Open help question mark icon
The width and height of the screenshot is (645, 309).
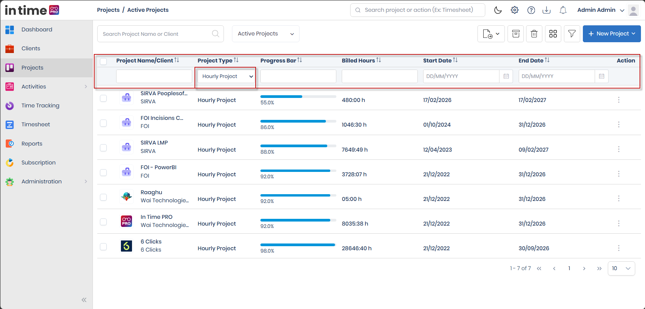[531, 10]
